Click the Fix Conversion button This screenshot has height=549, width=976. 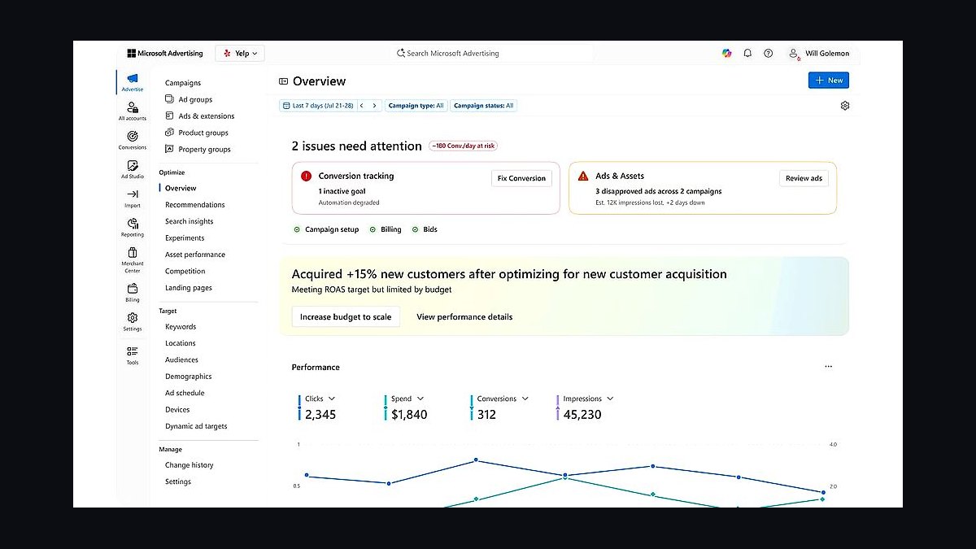521,178
